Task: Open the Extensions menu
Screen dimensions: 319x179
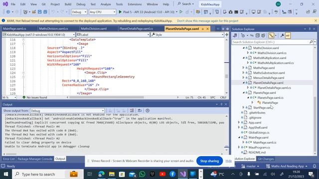Action: point(135,4)
